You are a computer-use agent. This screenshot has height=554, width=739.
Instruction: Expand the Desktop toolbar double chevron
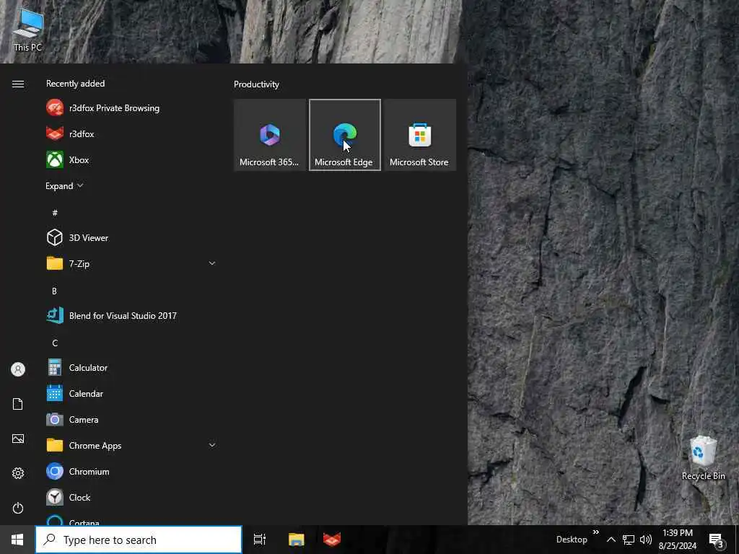click(595, 532)
